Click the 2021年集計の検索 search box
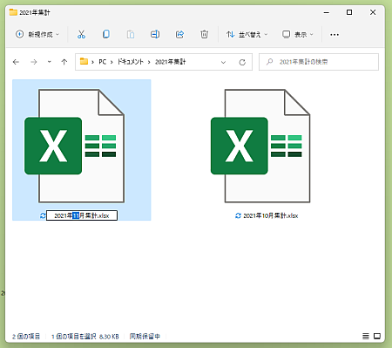This screenshot has height=348, width=392. (319, 62)
